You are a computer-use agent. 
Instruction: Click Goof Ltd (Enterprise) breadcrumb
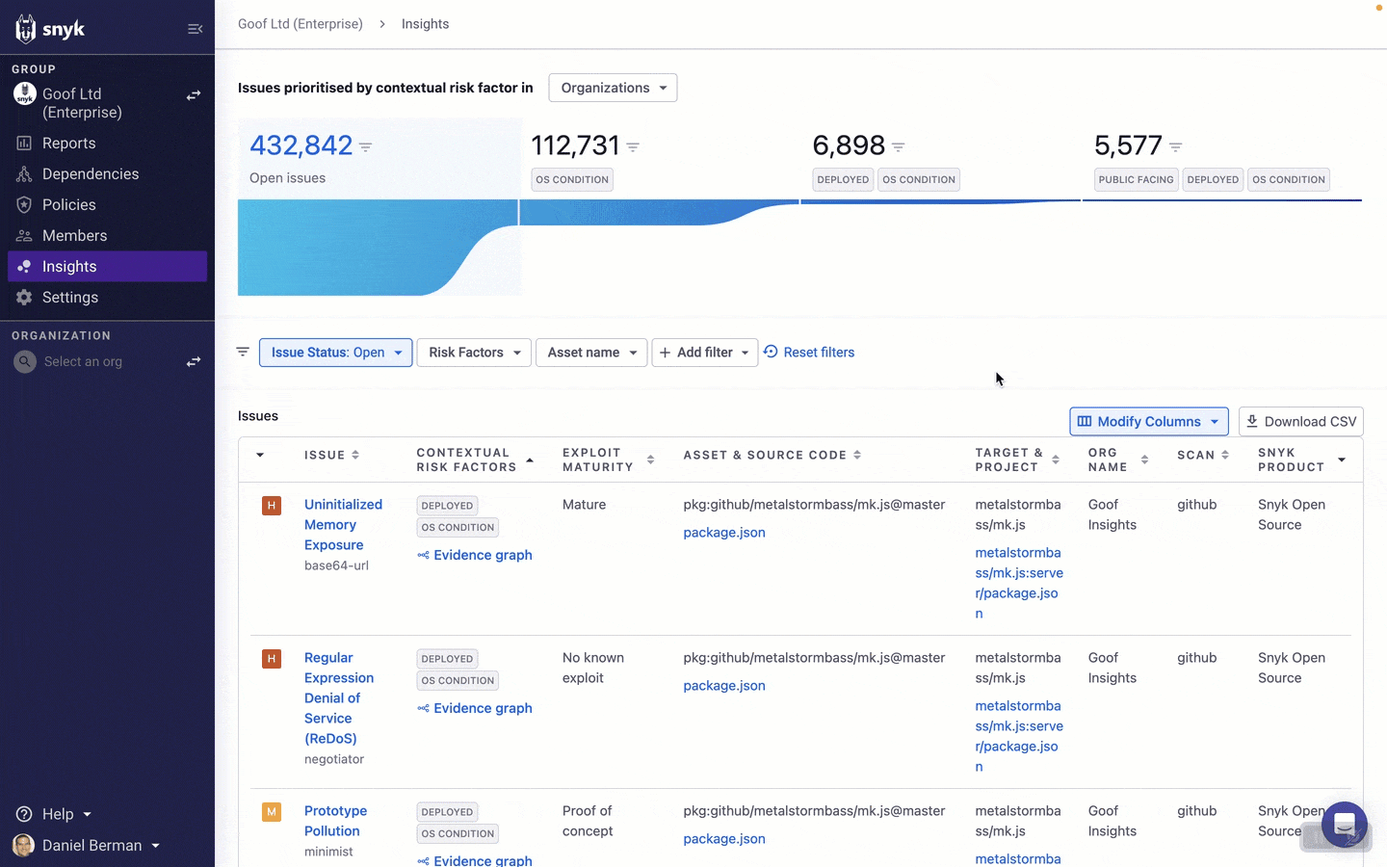point(301,24)
